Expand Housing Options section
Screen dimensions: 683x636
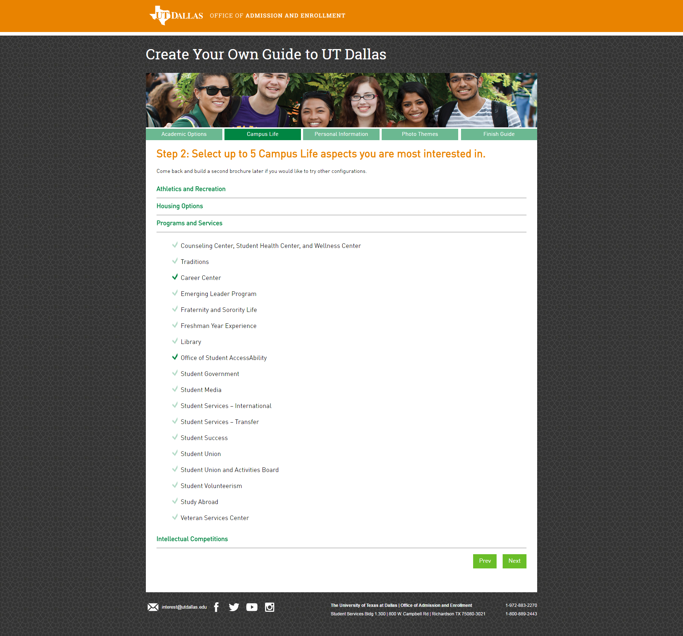[x=180, y=206]
